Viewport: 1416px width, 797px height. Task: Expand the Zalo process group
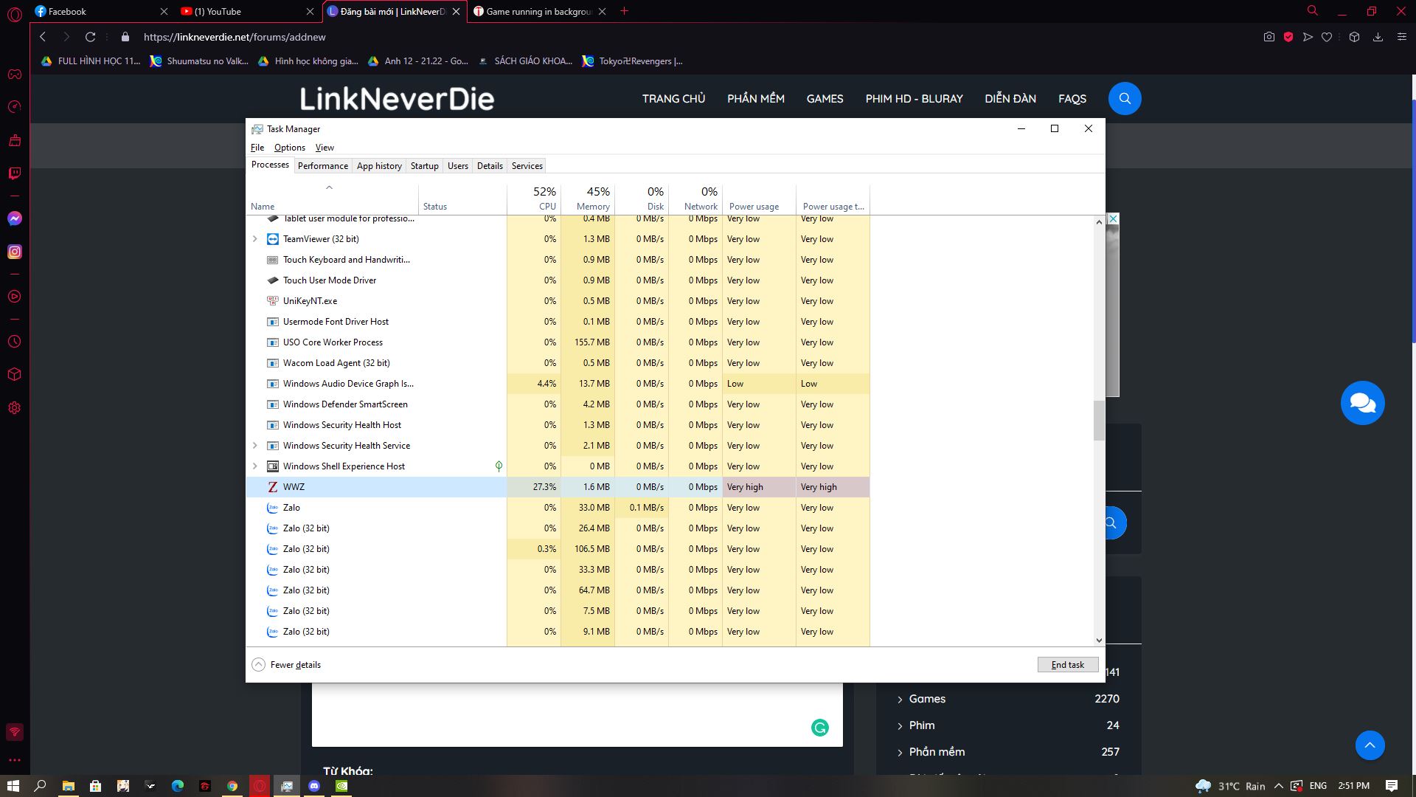tap(254, 507)
